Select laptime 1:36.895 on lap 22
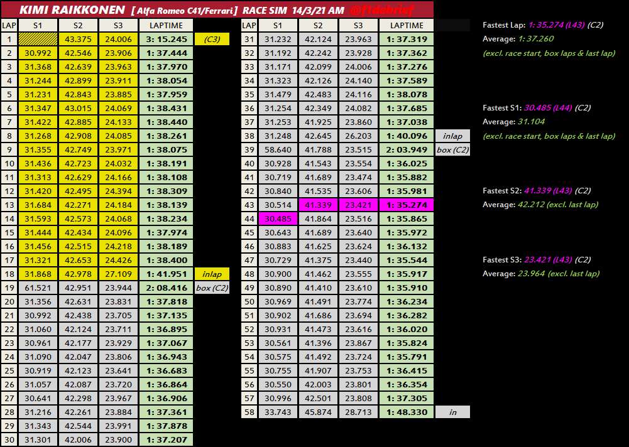The image size is (629, 447). [166, 329]
